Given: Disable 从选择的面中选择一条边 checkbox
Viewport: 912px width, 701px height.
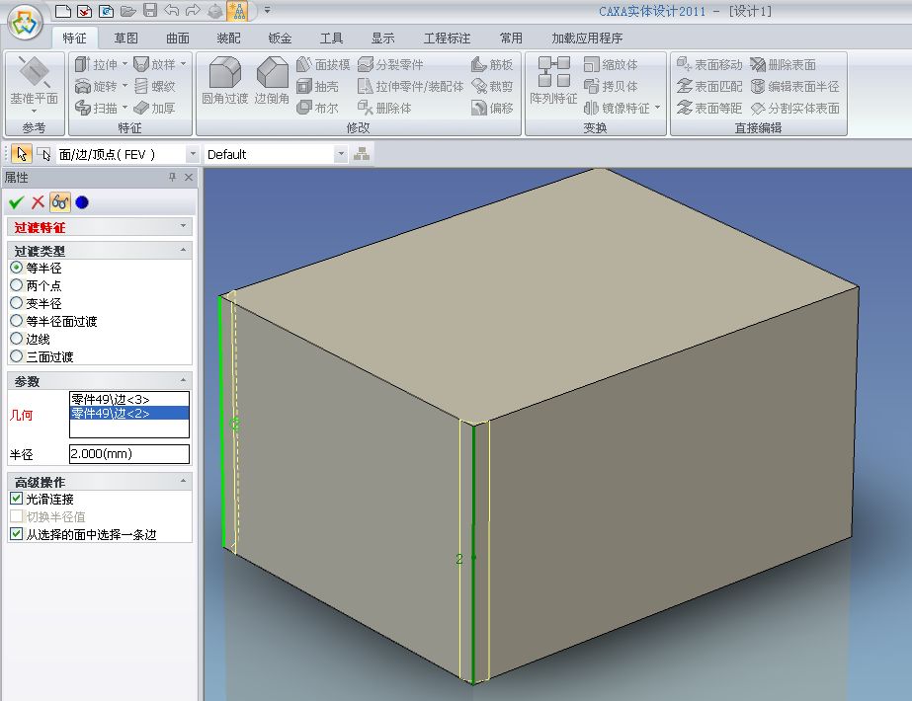Looking at the screenshot, I should [x=16, y=534].
